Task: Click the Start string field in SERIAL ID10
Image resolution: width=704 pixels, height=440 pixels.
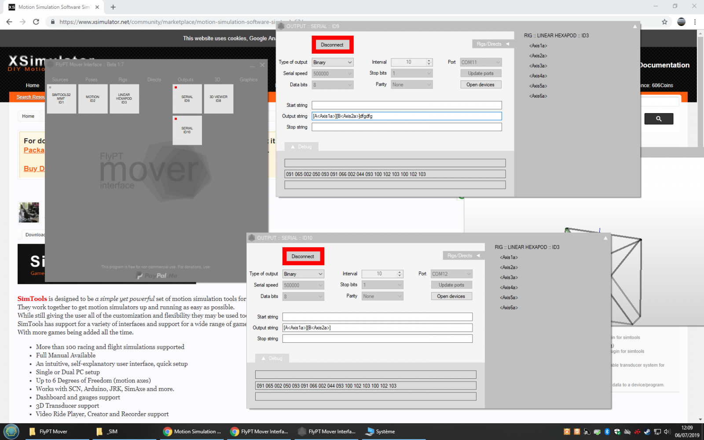Action: (378, 317)
